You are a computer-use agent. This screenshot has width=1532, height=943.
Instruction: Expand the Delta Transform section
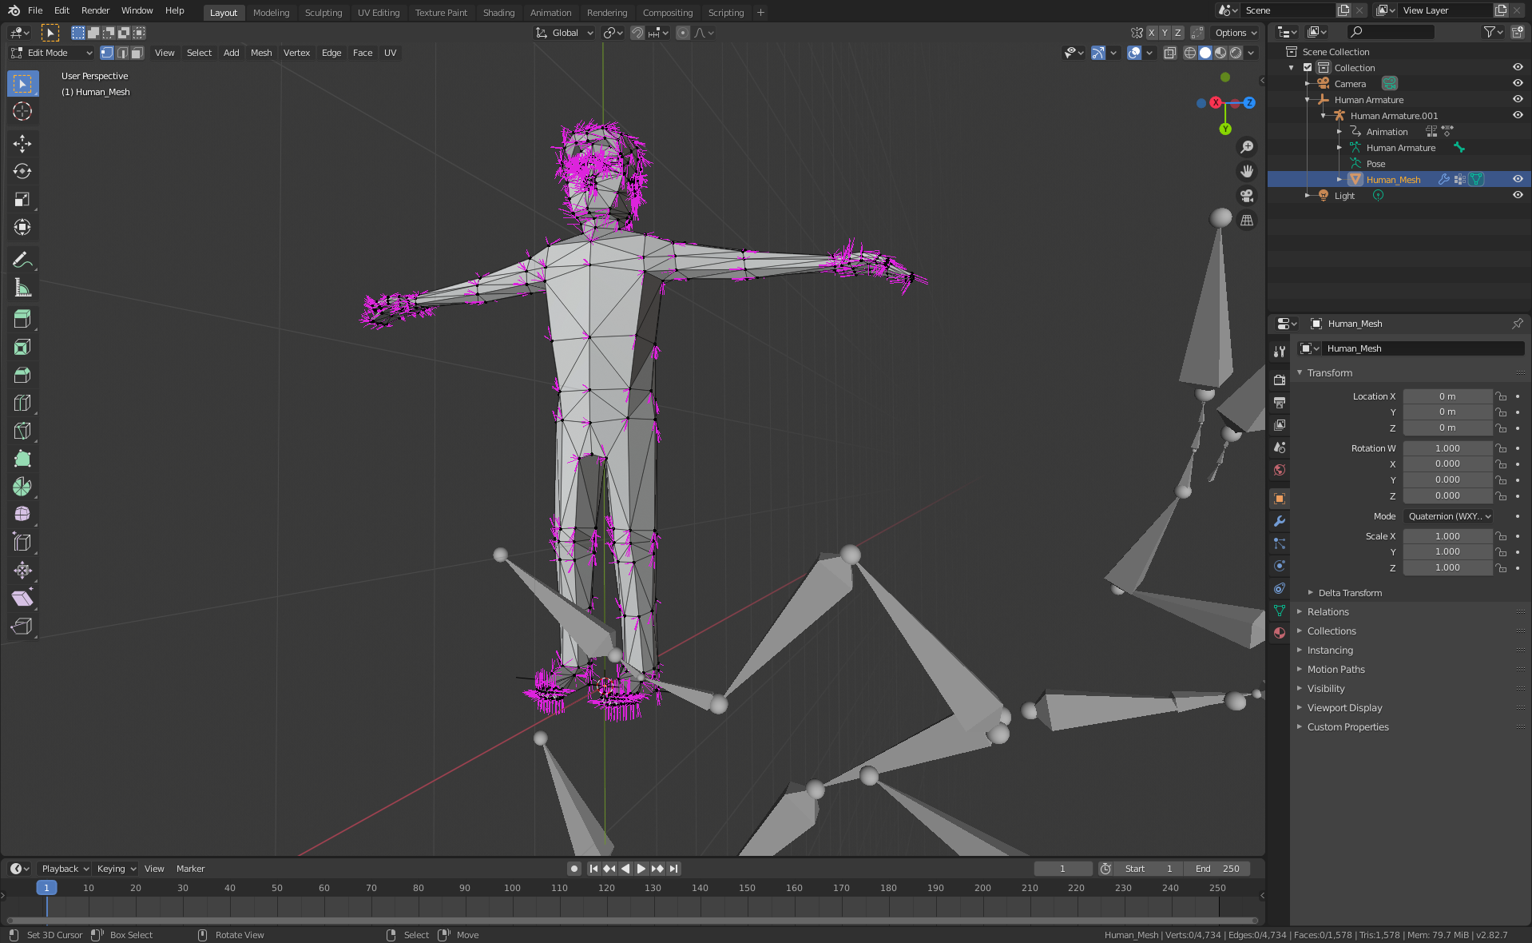1350,592
